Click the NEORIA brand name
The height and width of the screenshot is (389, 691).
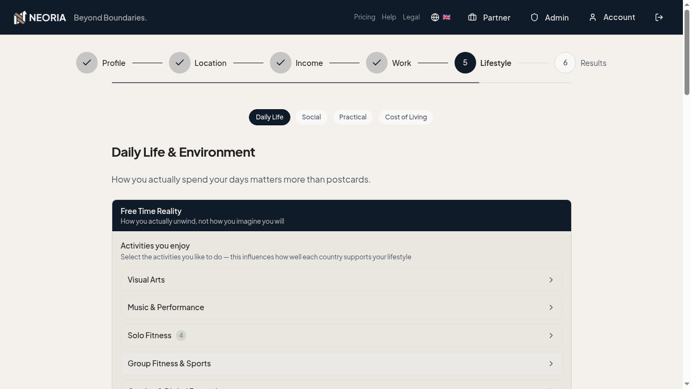[x=48, y=18]
